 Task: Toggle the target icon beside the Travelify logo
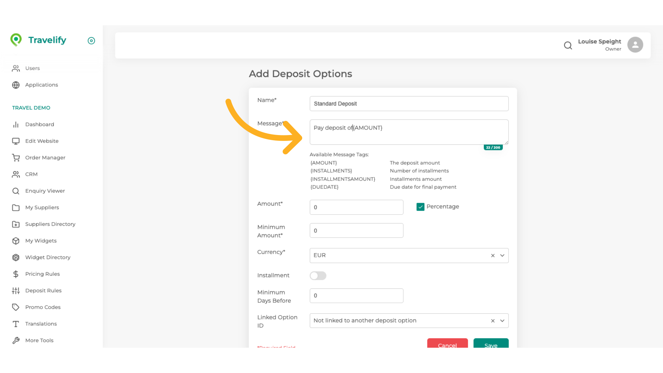click(91, 41)
